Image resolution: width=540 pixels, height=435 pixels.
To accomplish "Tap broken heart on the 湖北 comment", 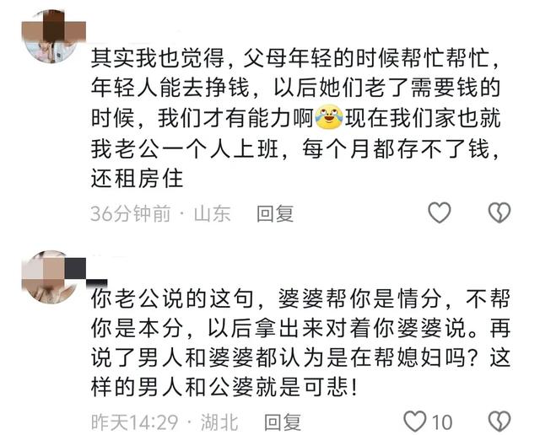I will (499, 422).
